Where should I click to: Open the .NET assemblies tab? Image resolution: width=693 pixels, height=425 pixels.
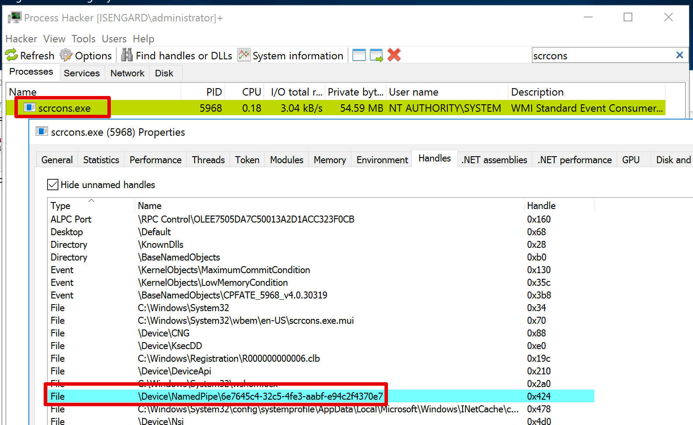(494, 160)
